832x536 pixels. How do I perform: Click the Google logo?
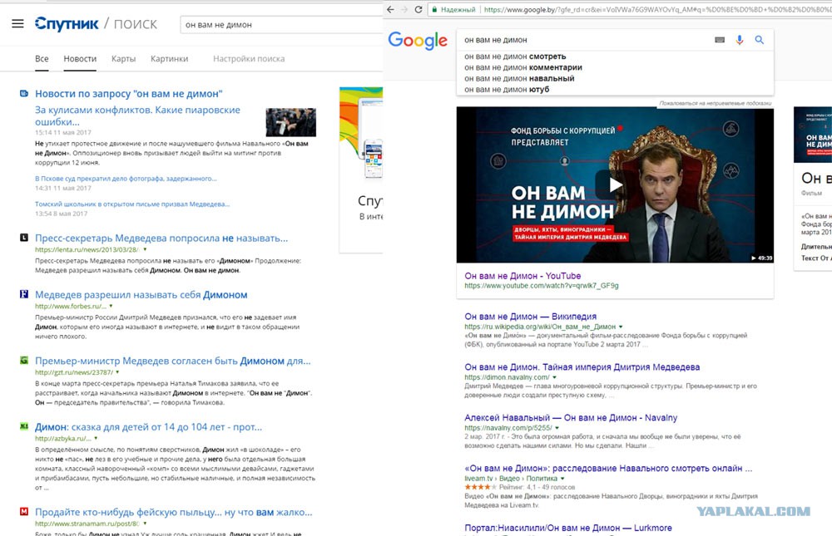[x=418, y=40]
